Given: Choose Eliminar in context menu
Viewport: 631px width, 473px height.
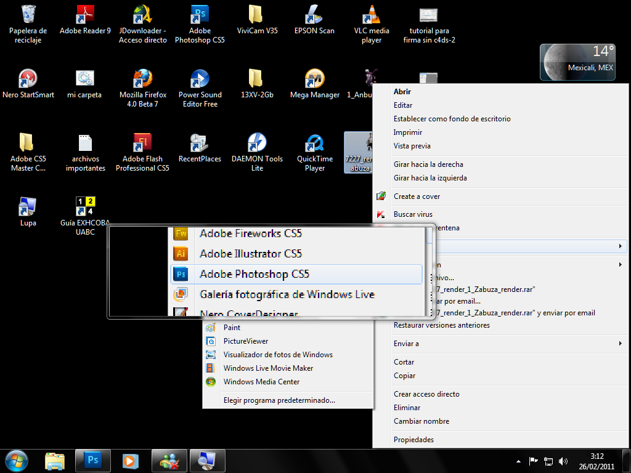Looking at the screenshot, I should (x=500, y=408).
